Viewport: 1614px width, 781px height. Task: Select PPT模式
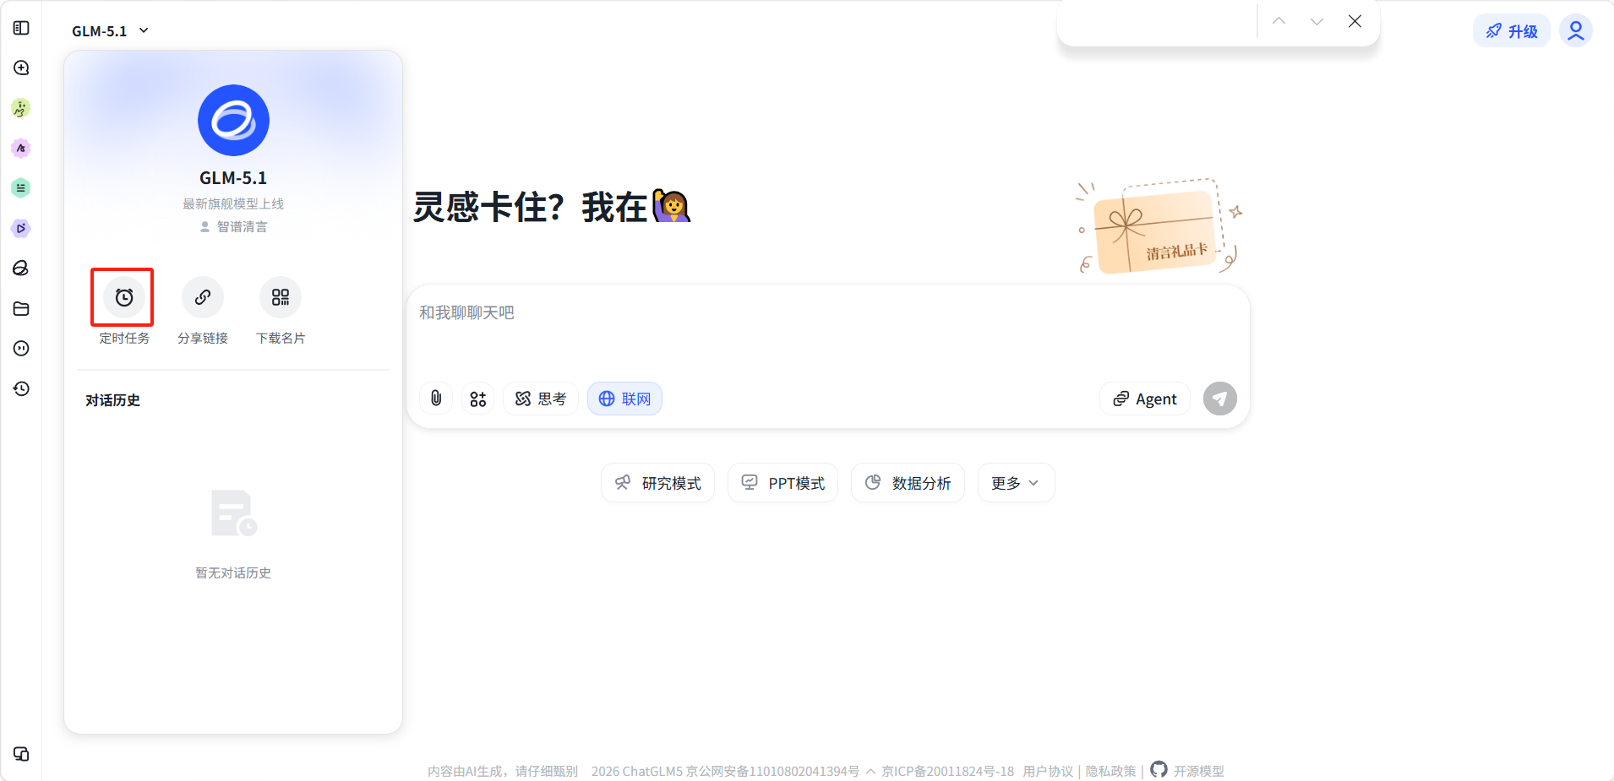[782, 483]
